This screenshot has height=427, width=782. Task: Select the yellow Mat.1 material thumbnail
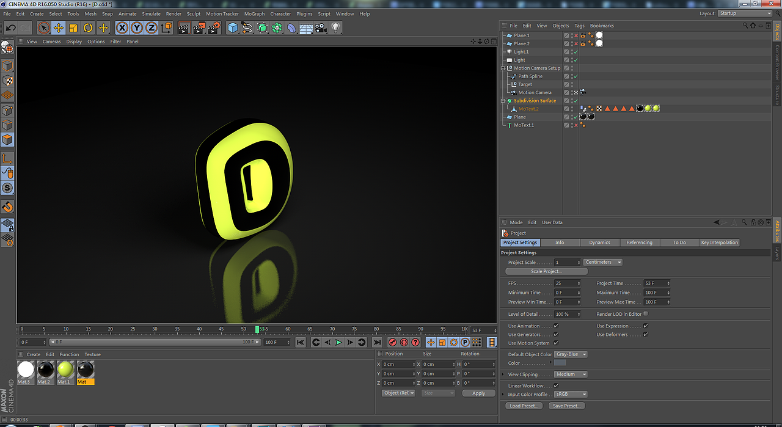coord(65,369)
